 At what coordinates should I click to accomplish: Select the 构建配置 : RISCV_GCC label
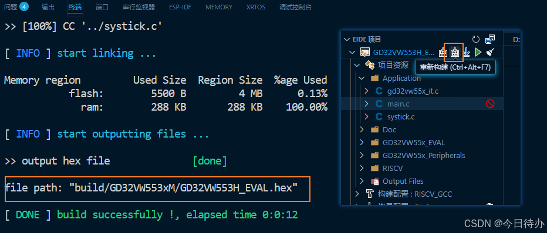click(415, 194)
